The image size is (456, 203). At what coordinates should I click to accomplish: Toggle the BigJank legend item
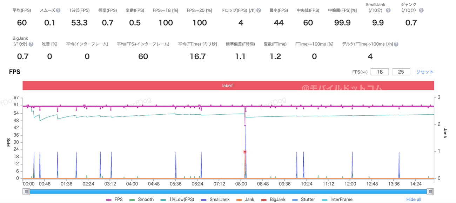click(x=273, y=199)
